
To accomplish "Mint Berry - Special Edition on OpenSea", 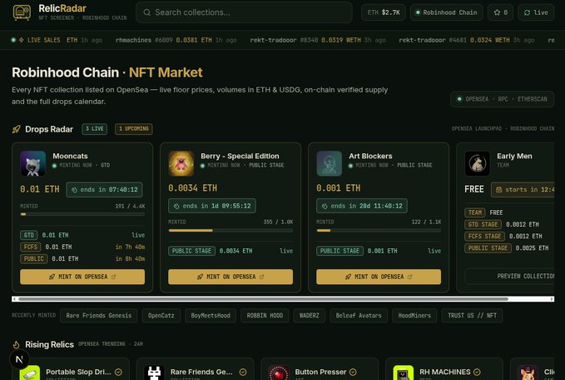I will 230,277.
